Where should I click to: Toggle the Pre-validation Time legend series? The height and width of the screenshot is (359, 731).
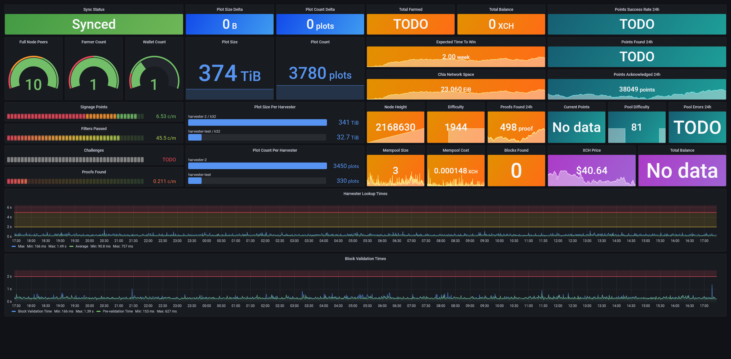coord(118,311)
